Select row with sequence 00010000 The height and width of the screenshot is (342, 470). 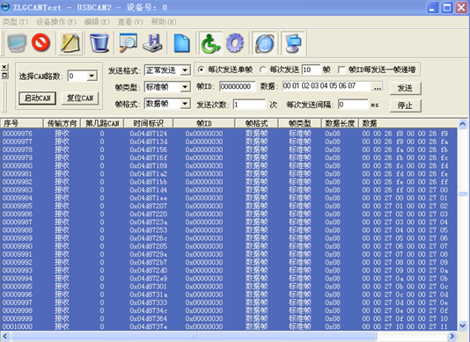pos(229,326)
